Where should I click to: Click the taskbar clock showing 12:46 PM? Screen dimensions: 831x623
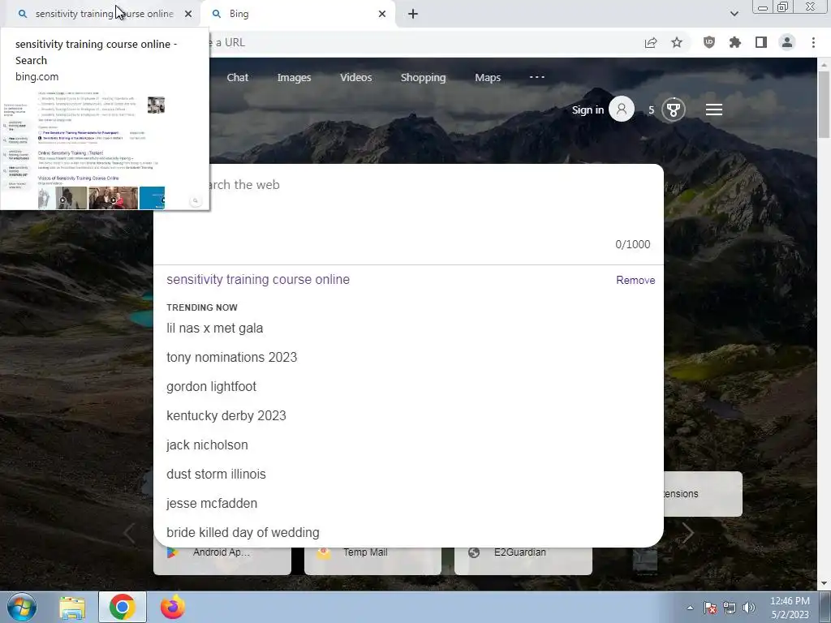click(x=790, y=608)
